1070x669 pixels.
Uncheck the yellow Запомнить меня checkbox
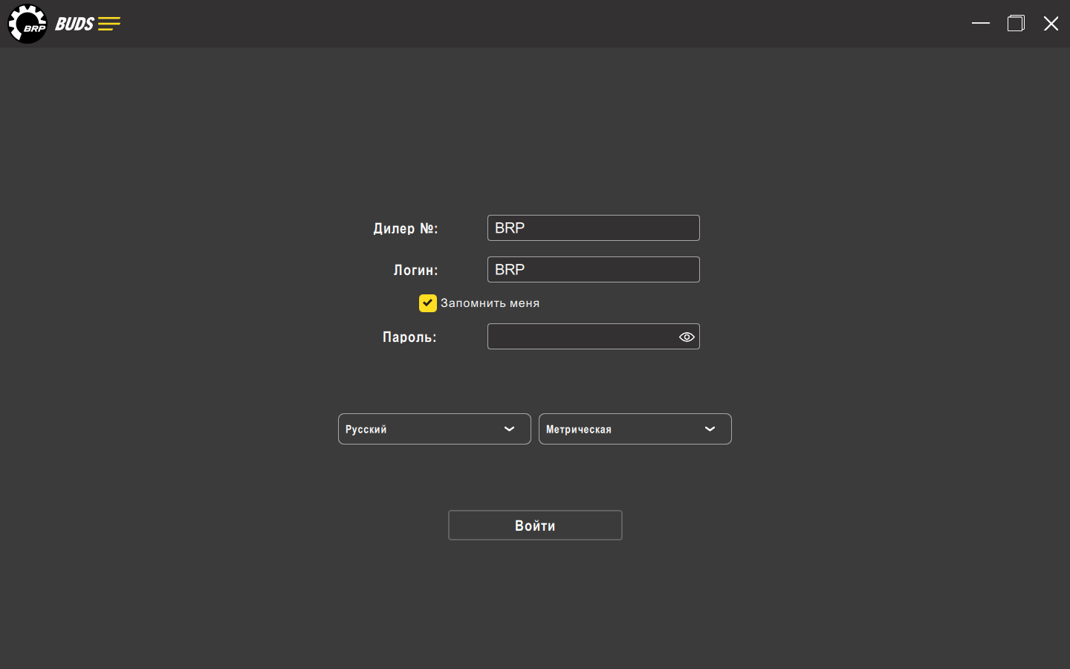coord(428,303)
